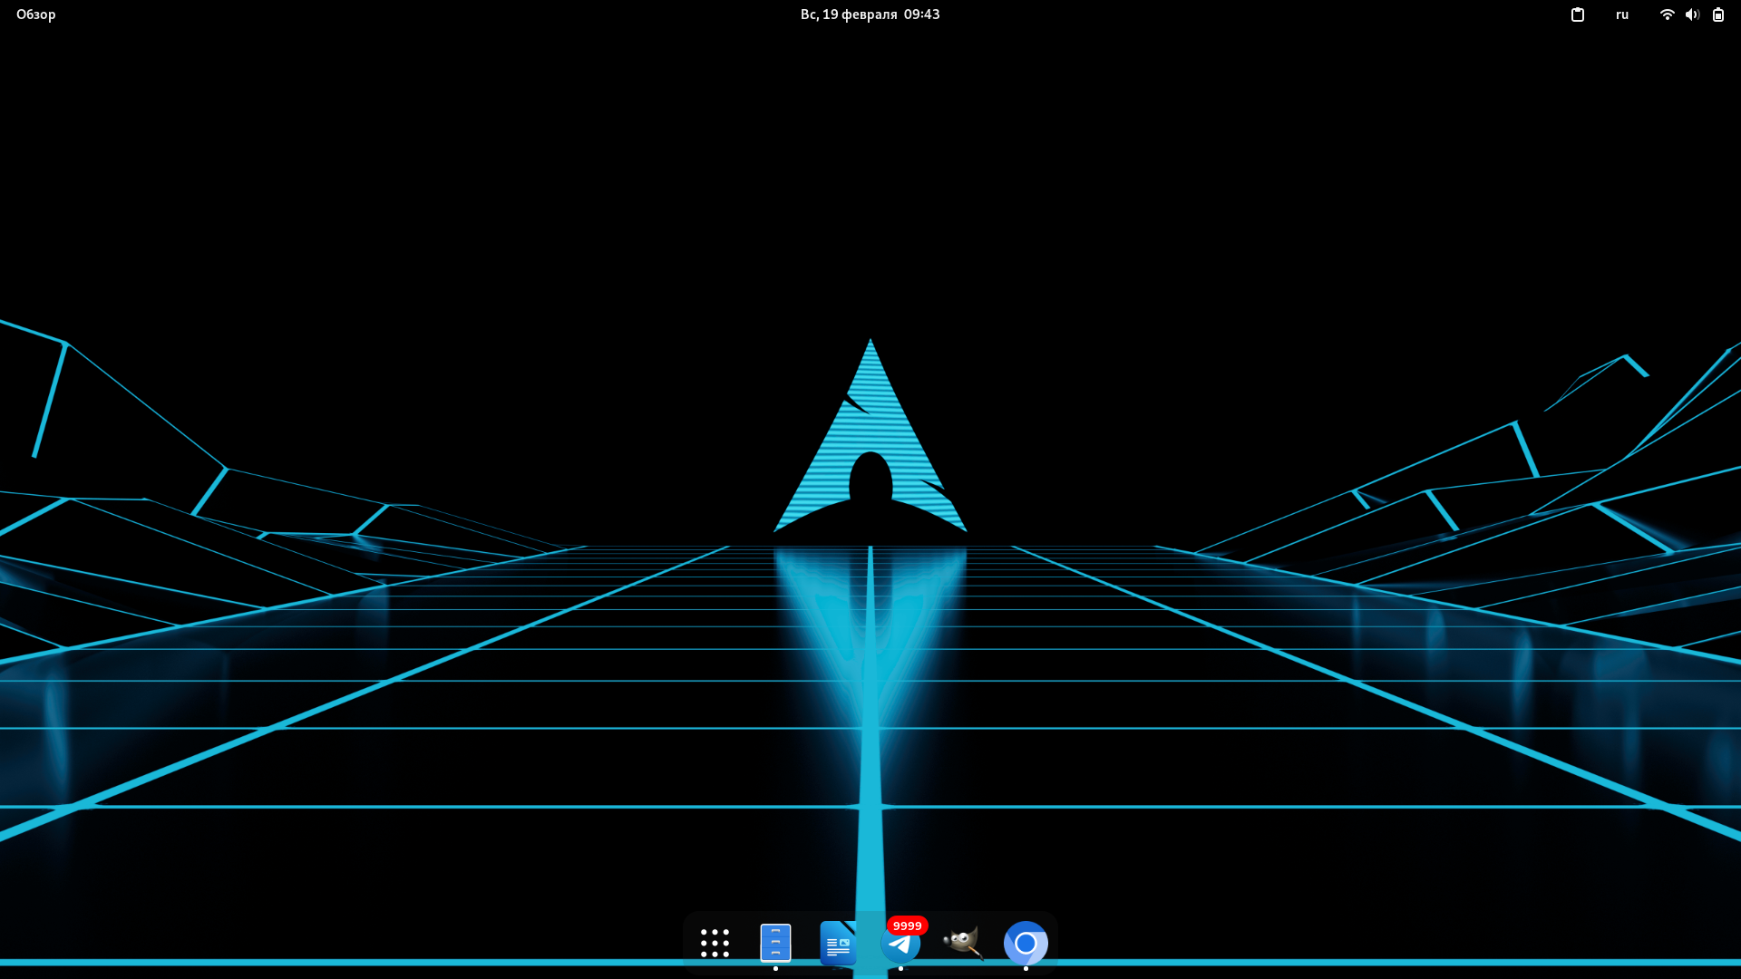The image size is (1741, 979).
Task: Open the Show Applications grid
Action: coord(715,943)
